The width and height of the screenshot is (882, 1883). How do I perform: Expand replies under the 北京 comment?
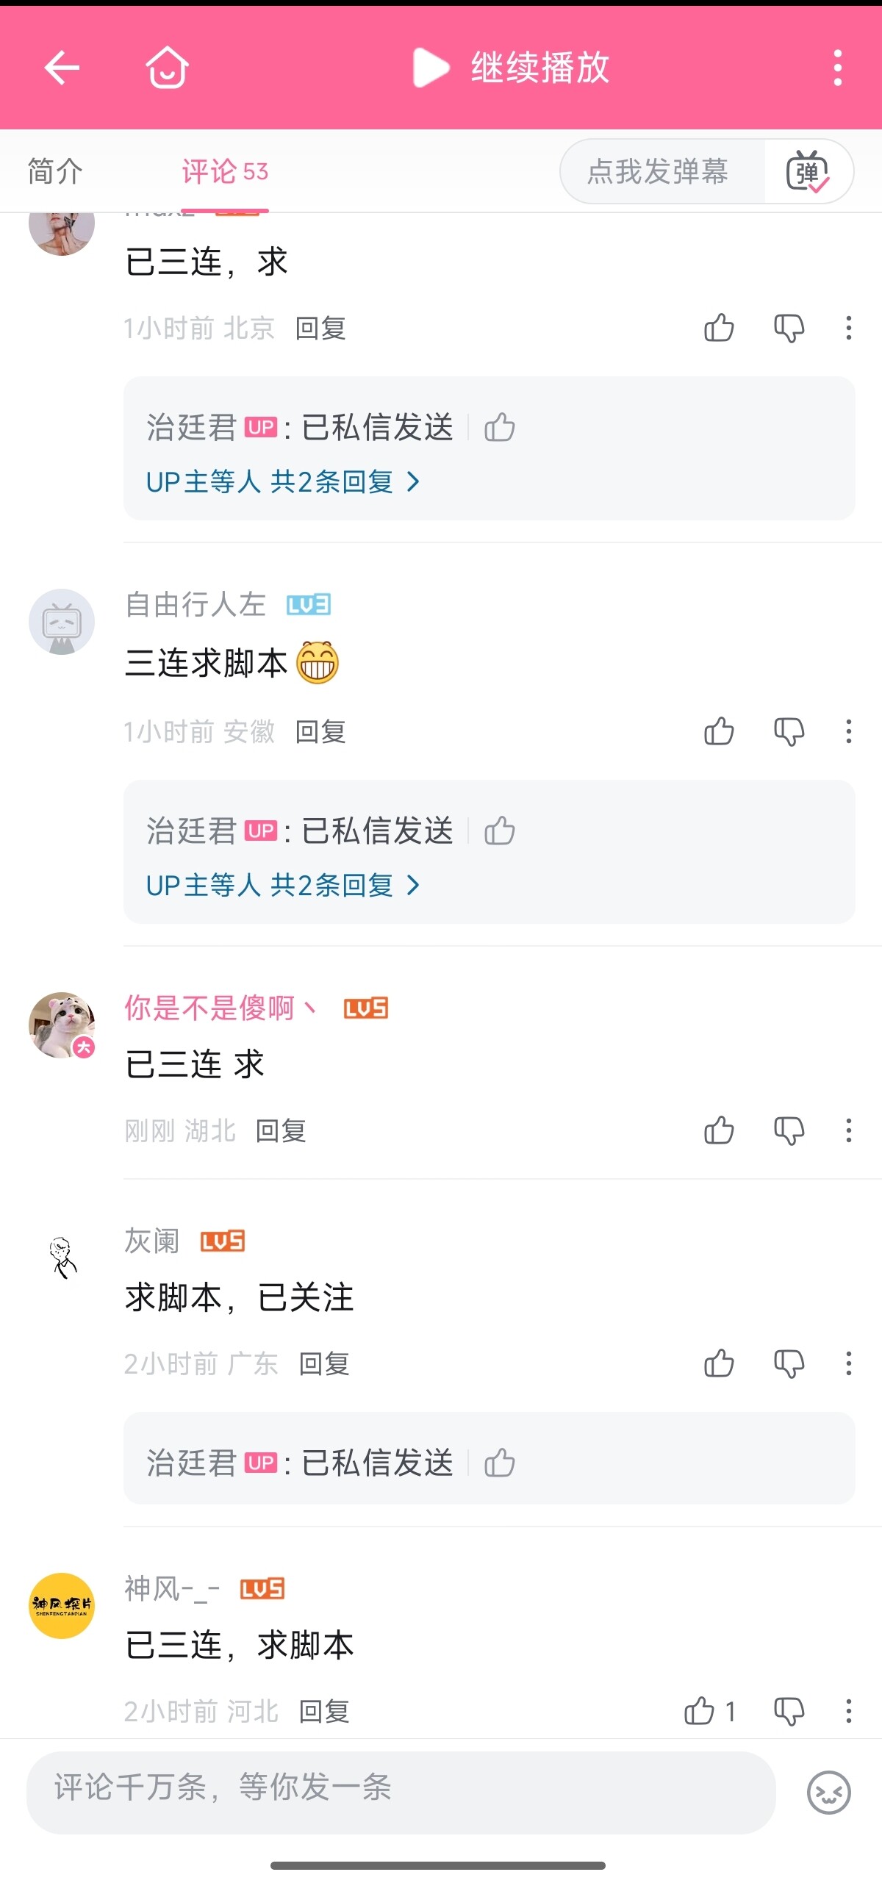(x=283, y=482)
